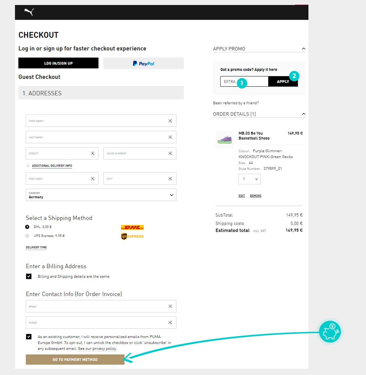This screenshot has width=366, height=375.
Task: Click the clear icon in First Name field
Action: coord(170,121)
